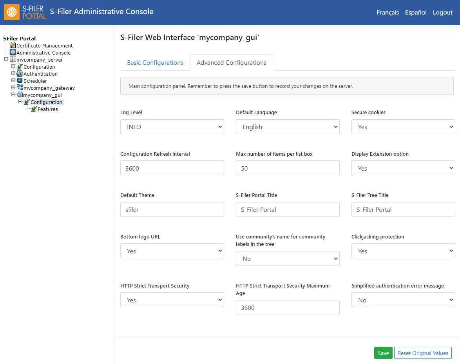This screenshot has width=460, height=364.
Task: Click Reset Original Values button
Action: (x=423, y=353)
